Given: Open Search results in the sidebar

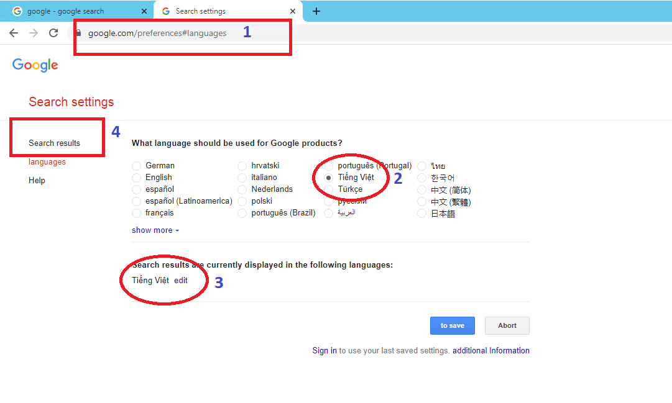Looking at the screenshot, I should (54, 143).
